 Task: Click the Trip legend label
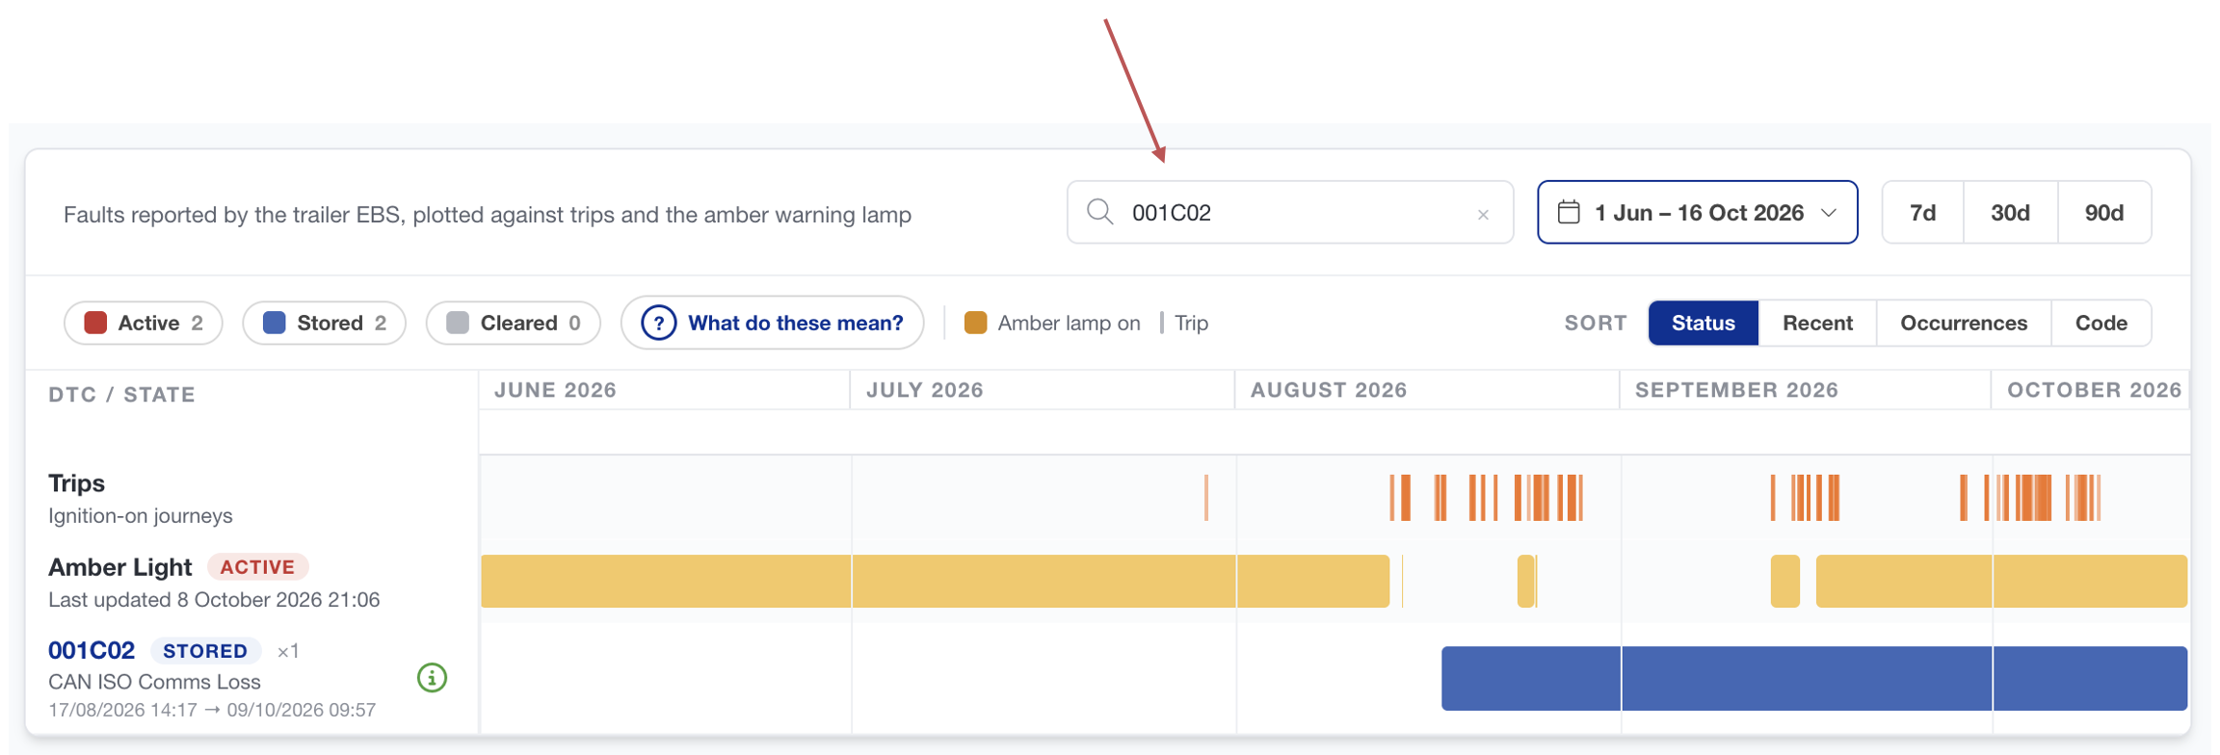[x=1191, y=323]
